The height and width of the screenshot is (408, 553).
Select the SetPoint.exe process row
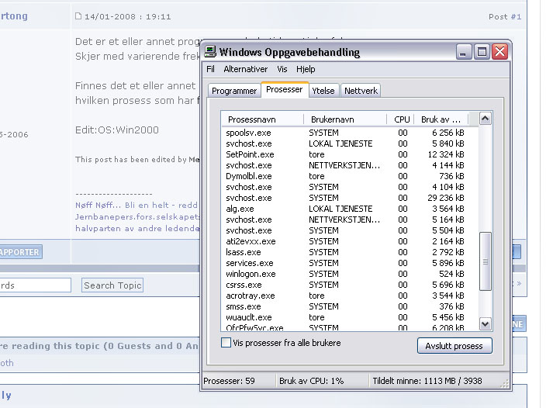tap(350, 154)
